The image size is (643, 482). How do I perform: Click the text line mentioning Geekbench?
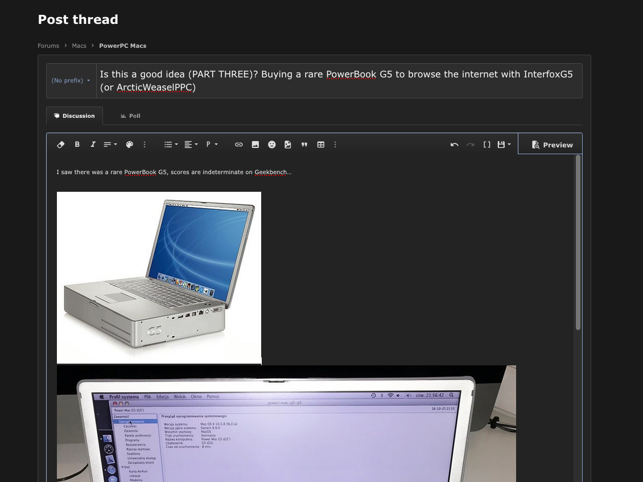pyautogui.click(x=174, y=172)
